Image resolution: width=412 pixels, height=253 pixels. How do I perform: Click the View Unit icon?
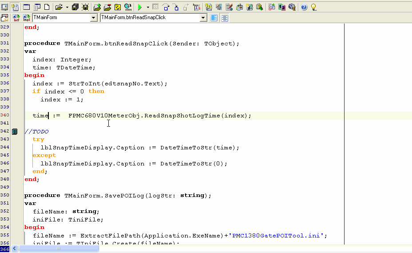[x=37, y=7]
